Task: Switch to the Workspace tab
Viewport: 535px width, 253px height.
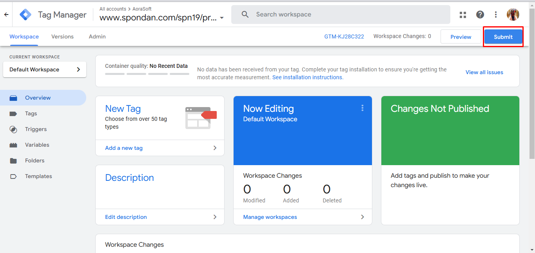Action: pos(24,36)
